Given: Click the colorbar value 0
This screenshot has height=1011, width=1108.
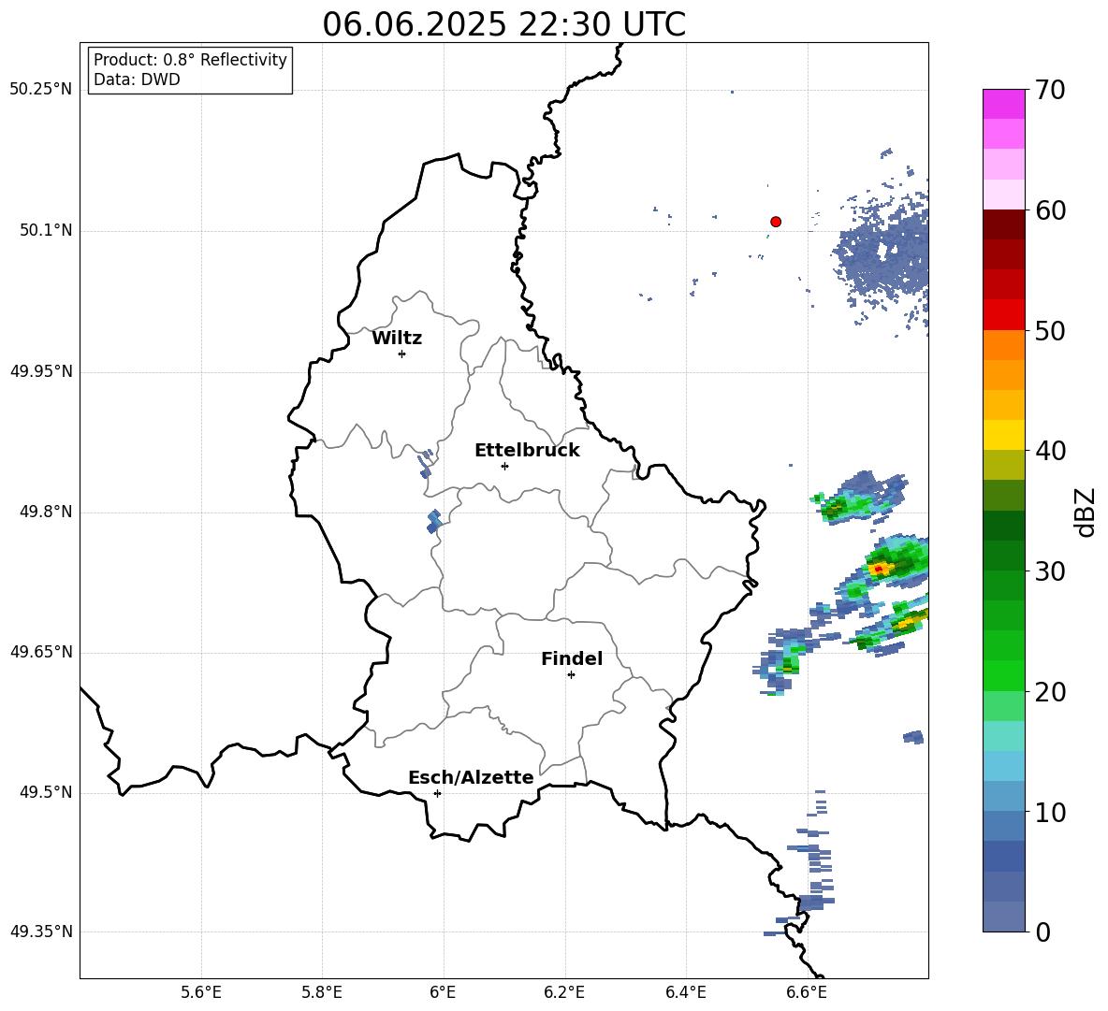Looking at the screenshot, I should (x=1042, y=932).
